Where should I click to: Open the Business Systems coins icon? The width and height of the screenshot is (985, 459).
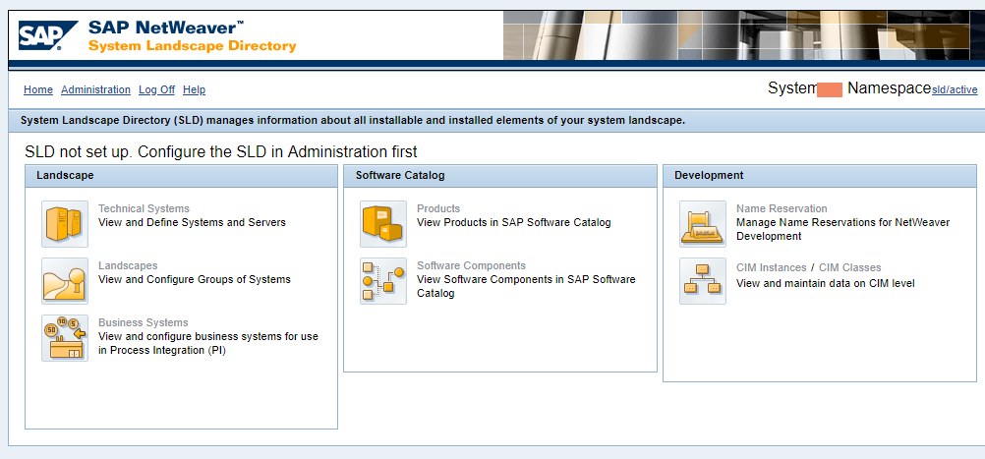coord(65,338)
